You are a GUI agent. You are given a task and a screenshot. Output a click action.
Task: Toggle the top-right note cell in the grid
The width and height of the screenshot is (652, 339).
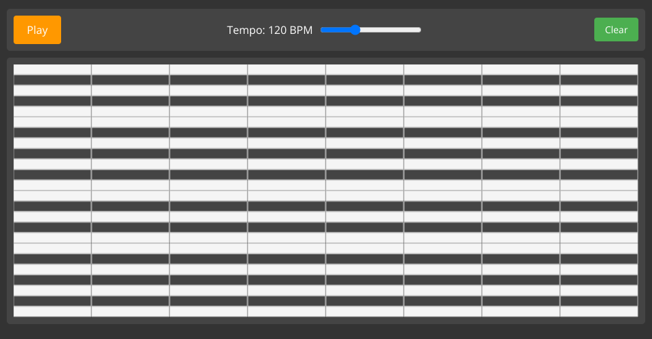click(x=599, y=69)
